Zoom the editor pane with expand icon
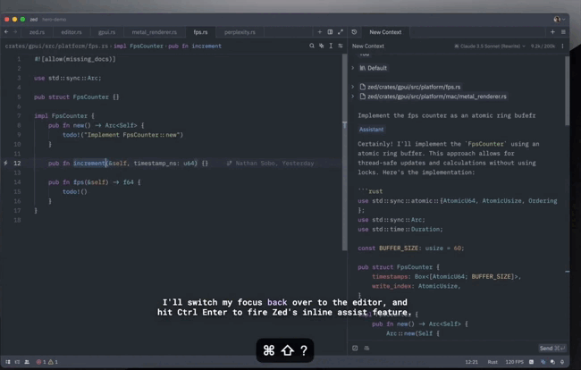This screenshot has height=370, width=581. click(340, 31)
